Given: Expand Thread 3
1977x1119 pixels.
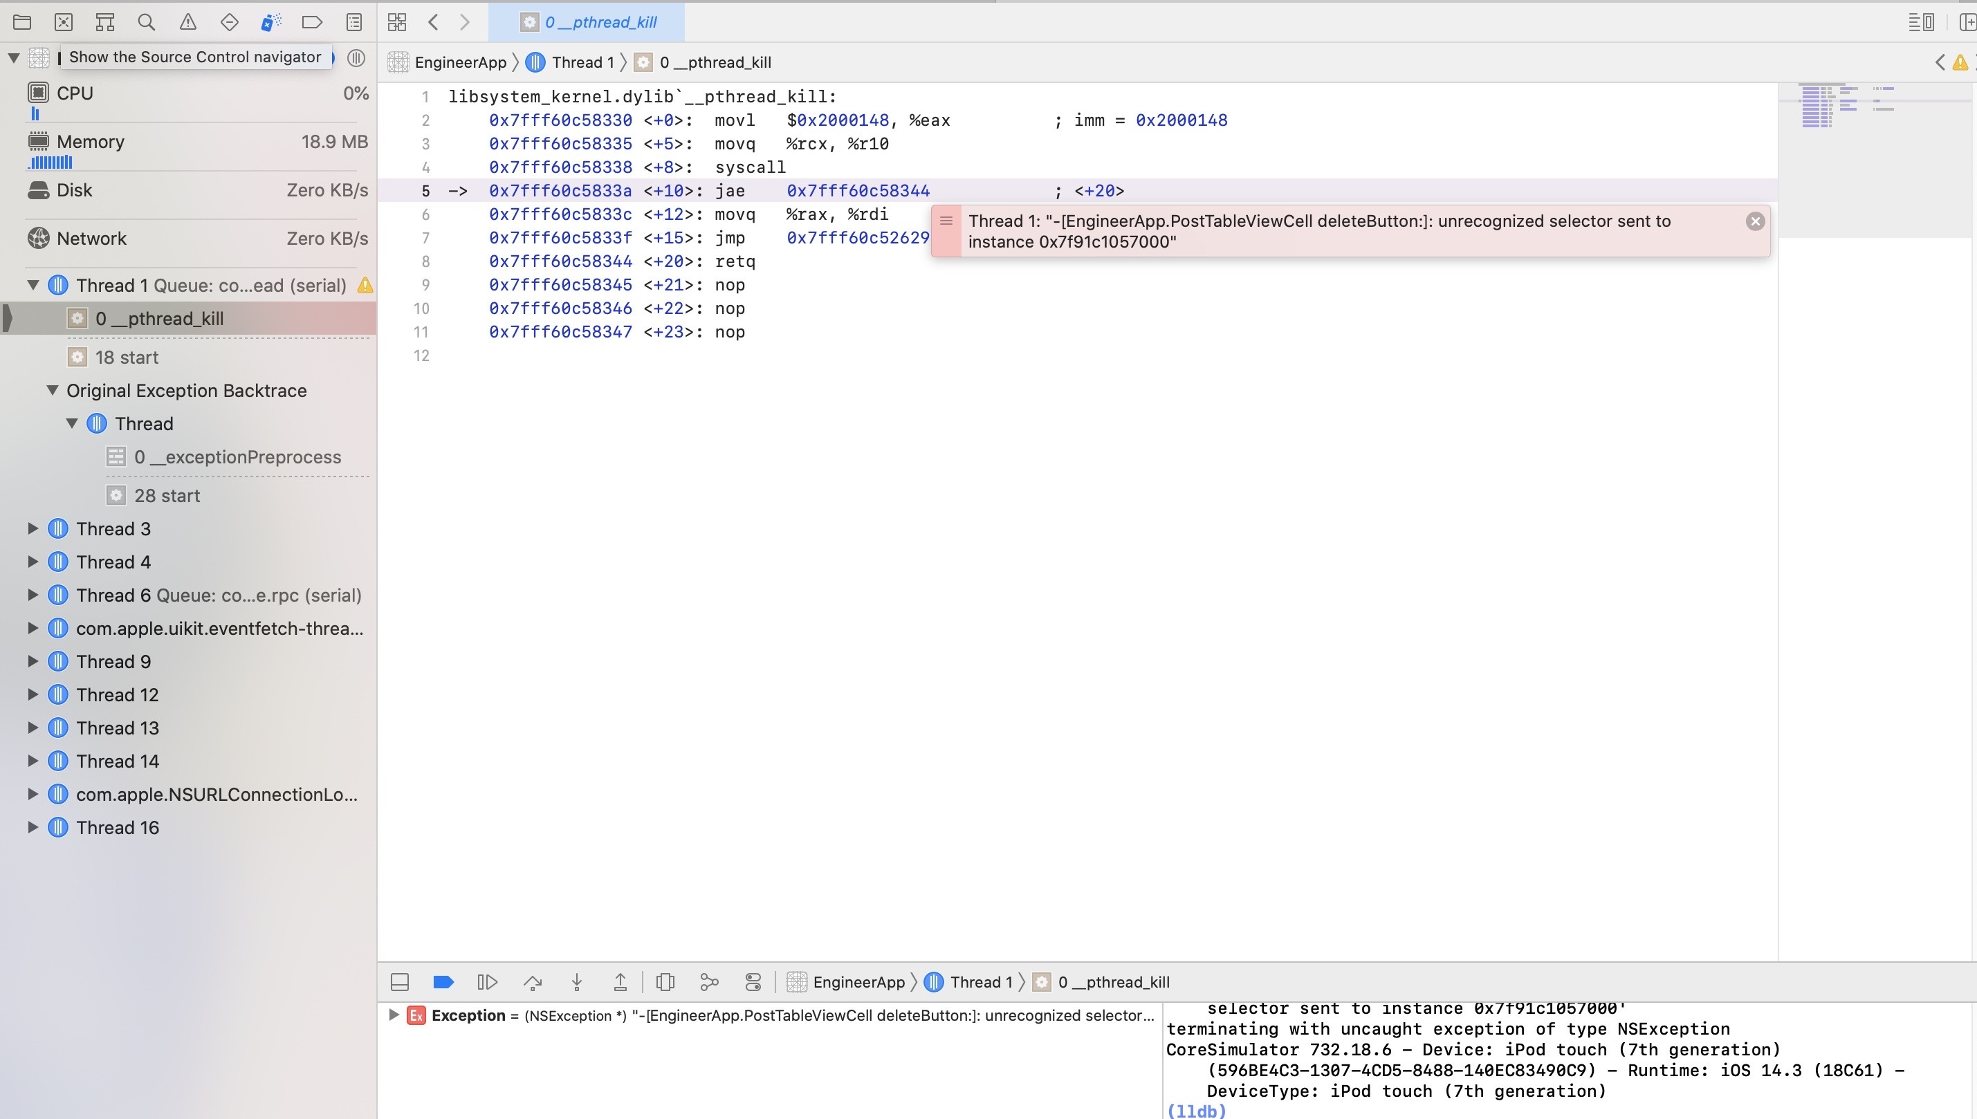Looking at the screenshot, I should click(33, 529).
